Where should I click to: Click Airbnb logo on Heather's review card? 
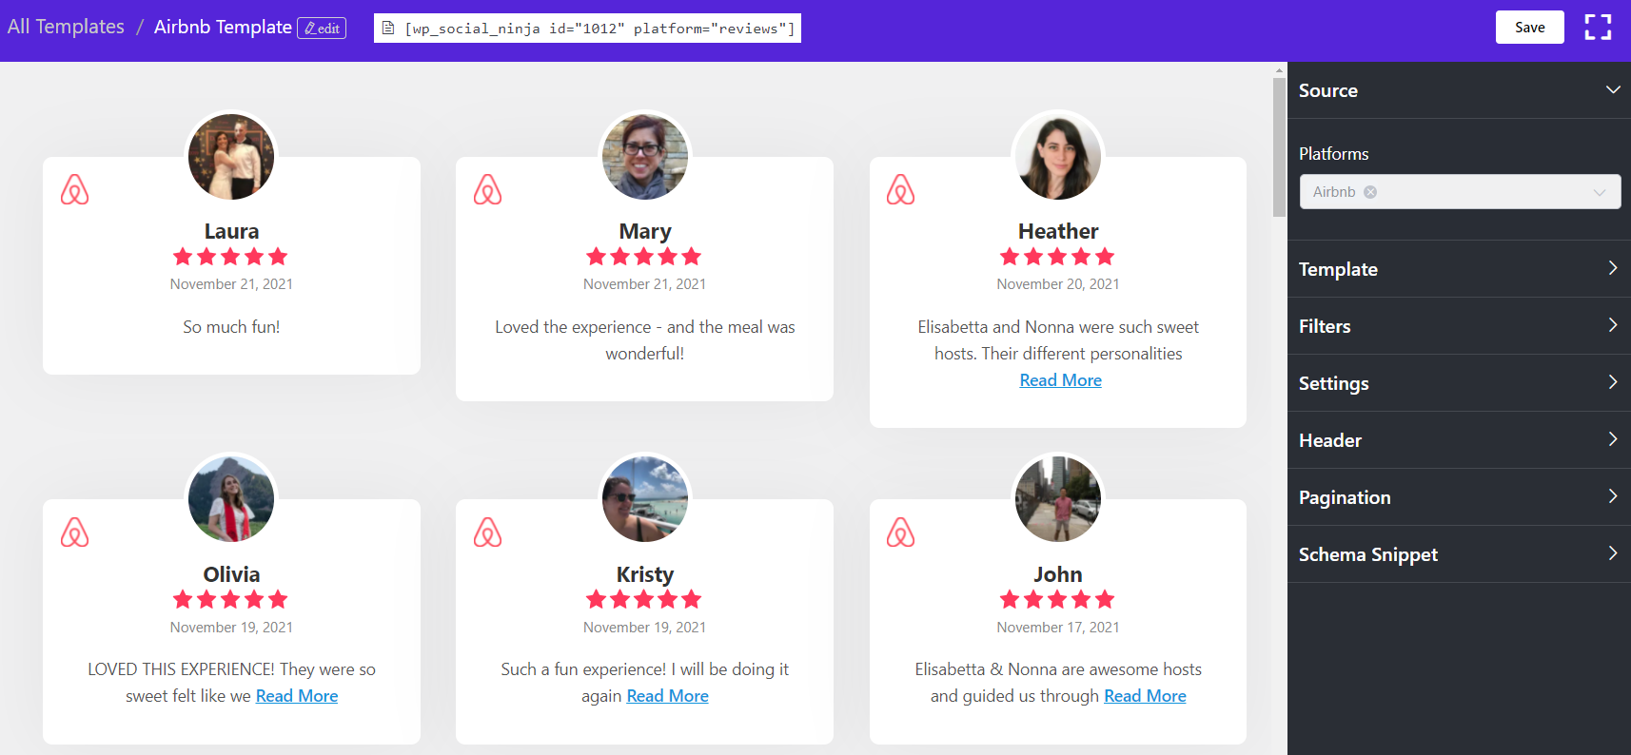point(901,190)
